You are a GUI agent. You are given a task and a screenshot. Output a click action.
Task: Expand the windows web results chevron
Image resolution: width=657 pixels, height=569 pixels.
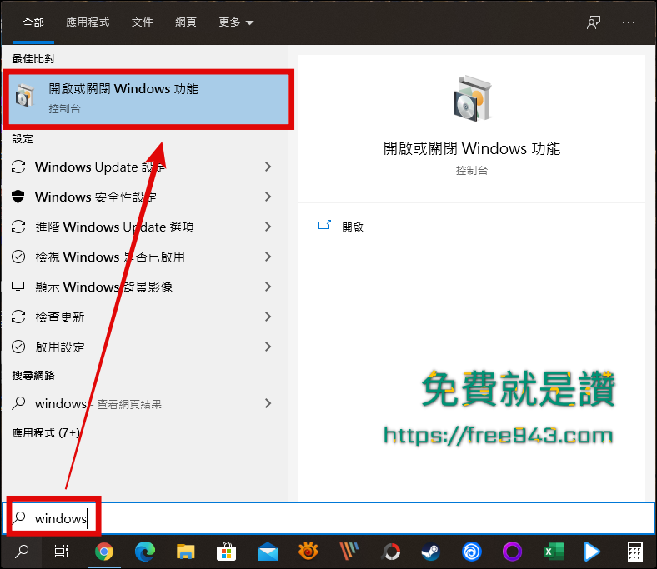[268, 403]
